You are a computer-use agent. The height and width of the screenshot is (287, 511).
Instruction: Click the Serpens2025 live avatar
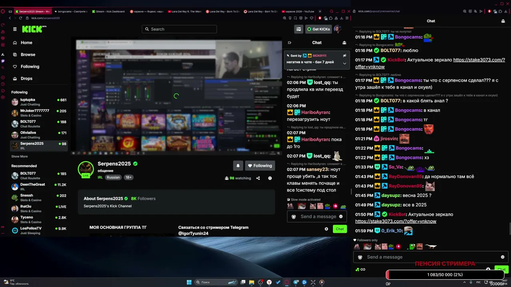pyautogui.click(x=86, y=169)
